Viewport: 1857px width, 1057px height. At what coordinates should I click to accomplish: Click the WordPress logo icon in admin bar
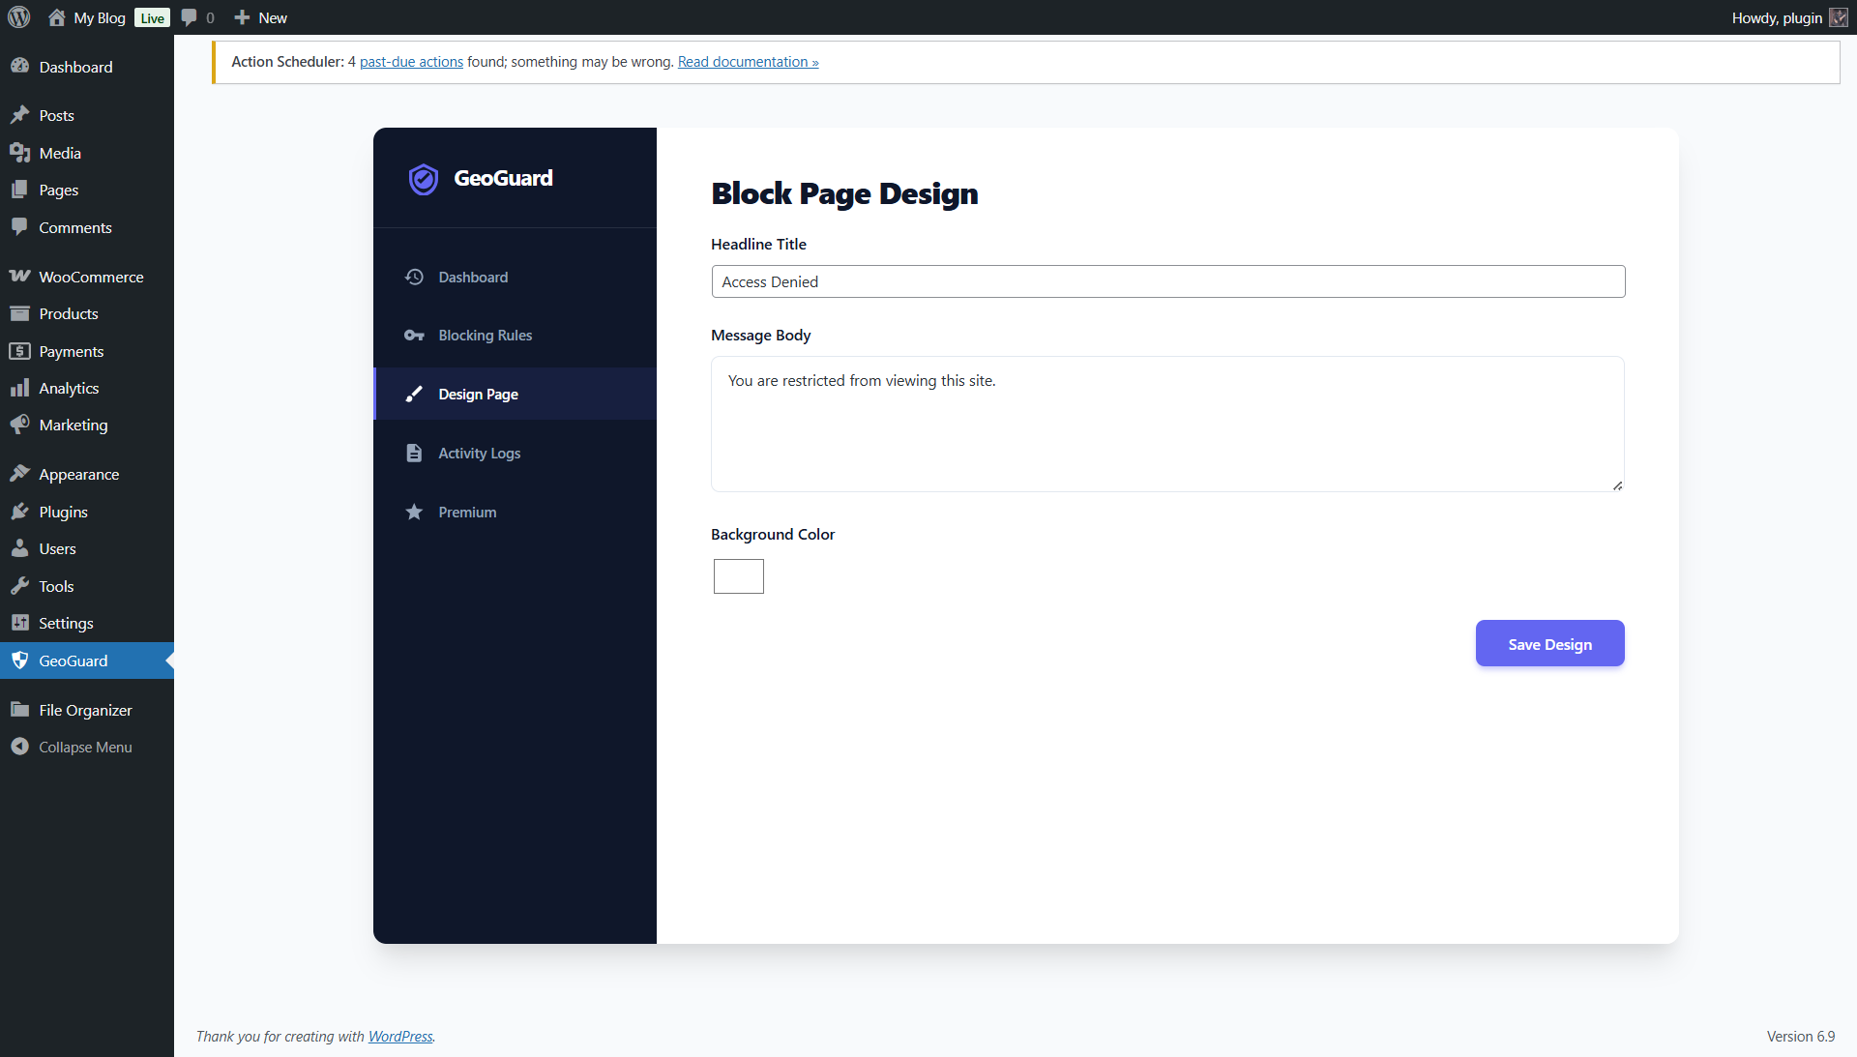coord(19,17)
